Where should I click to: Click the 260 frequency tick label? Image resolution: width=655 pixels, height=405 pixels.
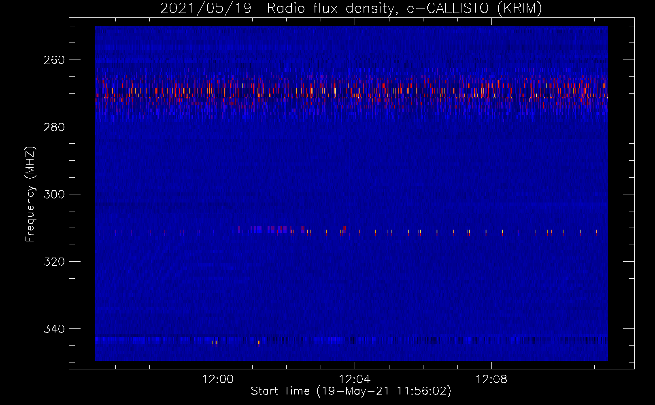[54, 60]
